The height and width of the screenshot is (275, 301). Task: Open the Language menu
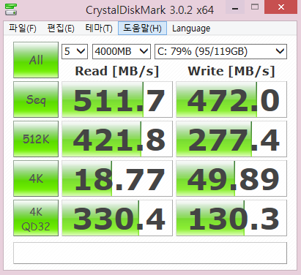point(191,29)
